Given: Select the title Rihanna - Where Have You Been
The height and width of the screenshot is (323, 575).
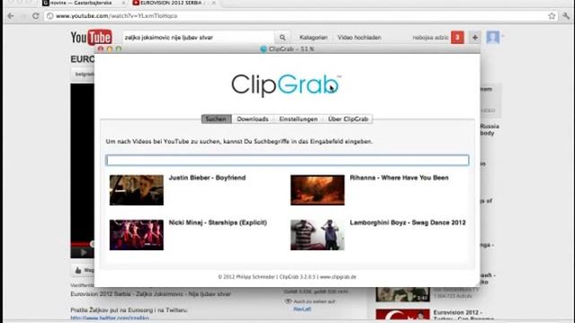Looking at the screenshot, I should (399, 178).
